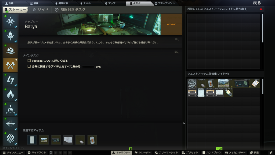Viewport: 275px width, 155px height.
Task: Collapse the right panel with arrow handle
Action: click(x=184, y=123)
